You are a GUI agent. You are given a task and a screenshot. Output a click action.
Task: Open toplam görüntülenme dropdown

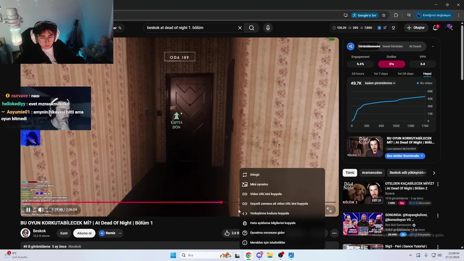click(380, 83)
